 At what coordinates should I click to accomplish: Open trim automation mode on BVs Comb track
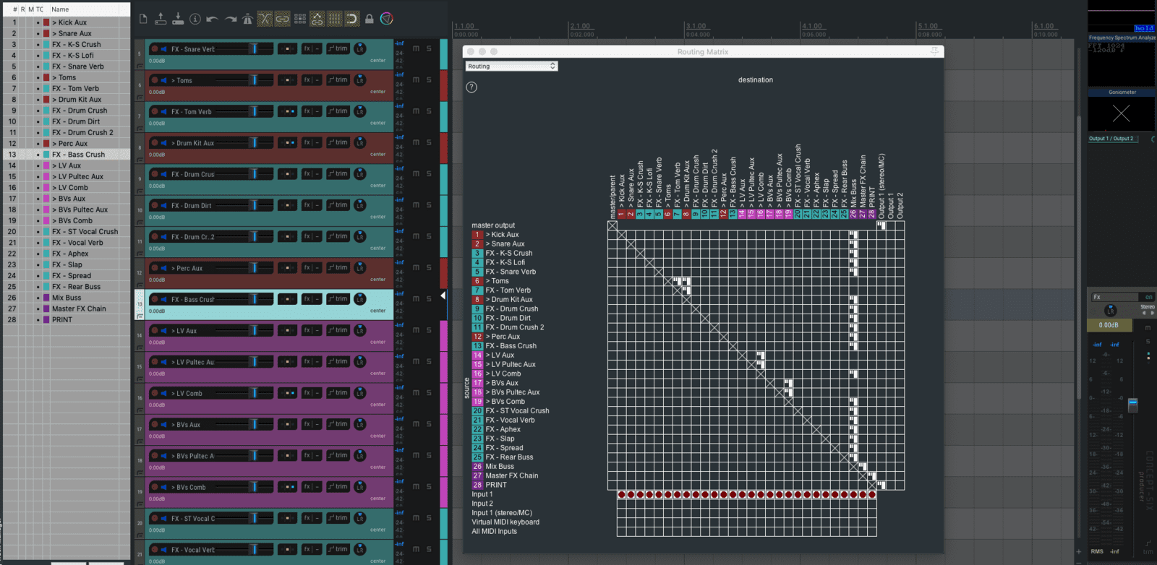pyautogui.click(x=338, y=487)
